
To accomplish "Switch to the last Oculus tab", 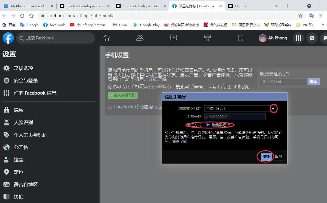I will click(253, 6).
